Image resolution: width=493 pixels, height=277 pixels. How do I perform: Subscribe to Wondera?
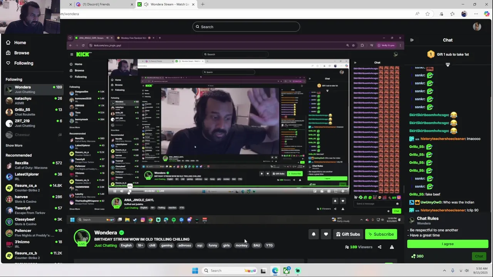pos(381,234)
